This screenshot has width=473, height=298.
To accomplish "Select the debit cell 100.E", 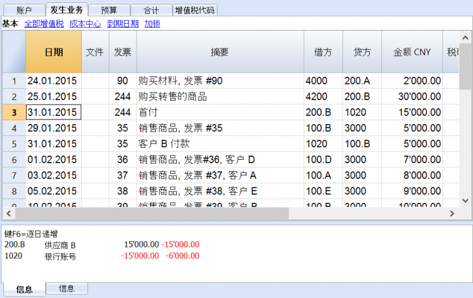I will coord(323,191).
